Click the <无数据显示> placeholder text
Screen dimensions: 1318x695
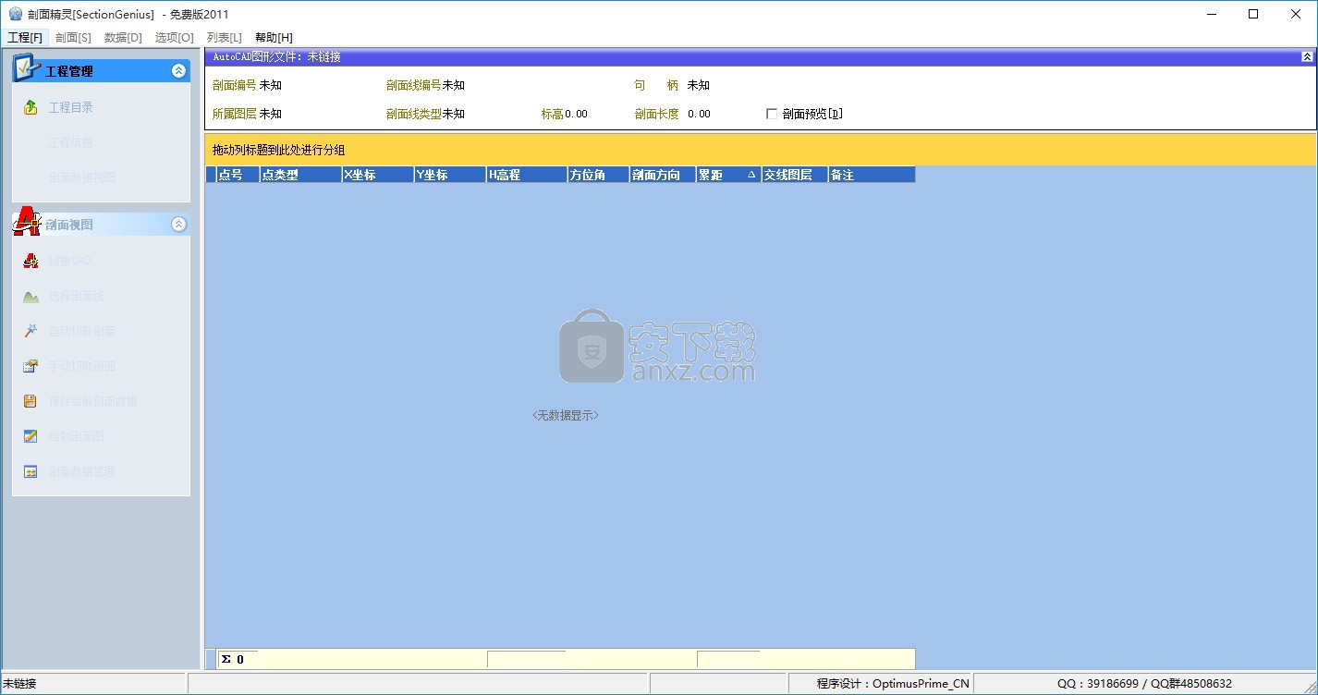566,416
